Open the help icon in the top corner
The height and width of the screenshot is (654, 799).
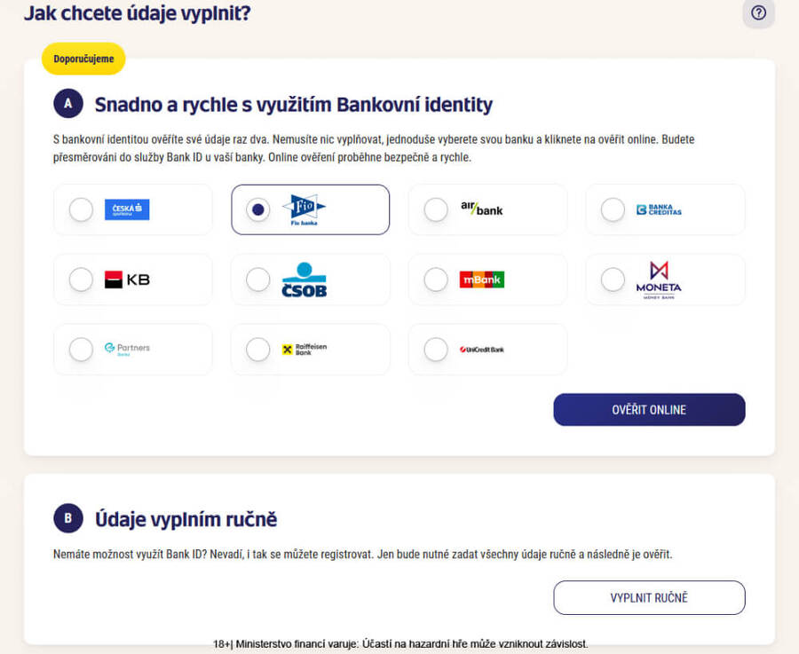[x=759, y=13]
